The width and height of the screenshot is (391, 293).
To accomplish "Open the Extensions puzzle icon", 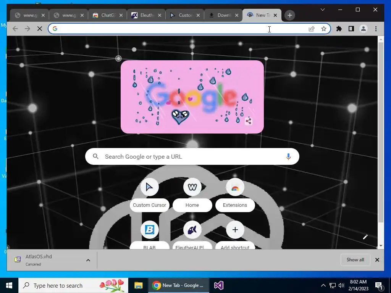I will [x=339, y=29].
